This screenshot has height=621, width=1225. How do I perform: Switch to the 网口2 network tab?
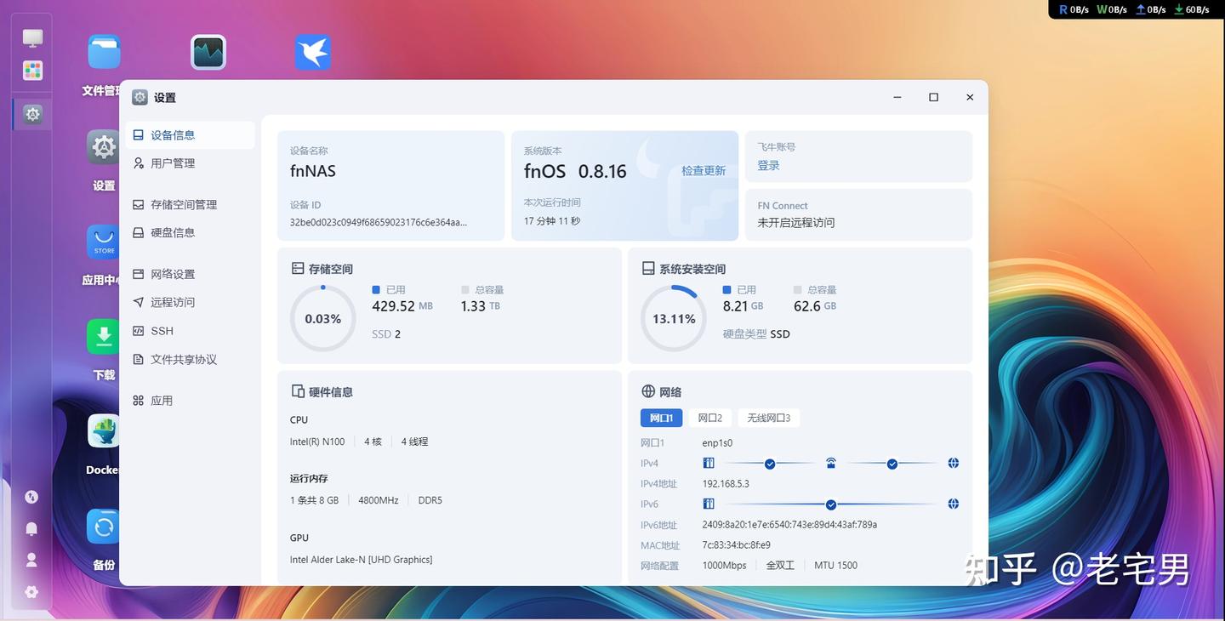(709, 418)
